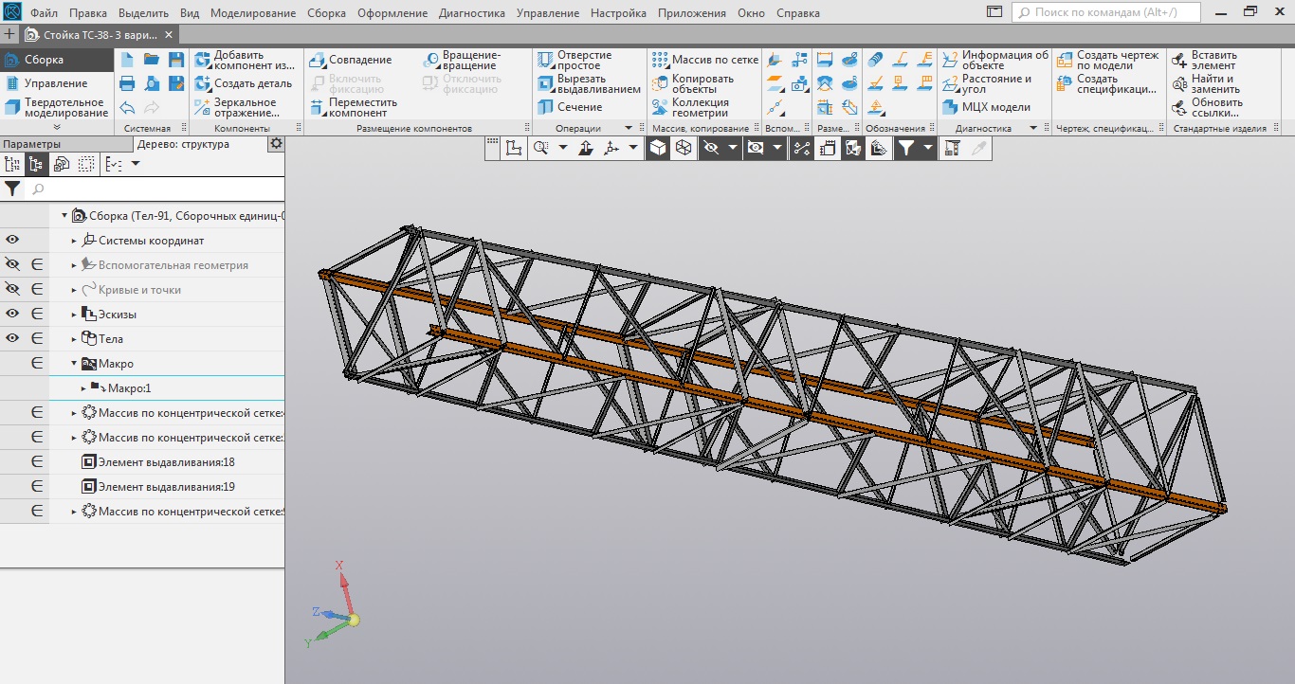
Task: Click the command search field
Action: click(1105, 12)
